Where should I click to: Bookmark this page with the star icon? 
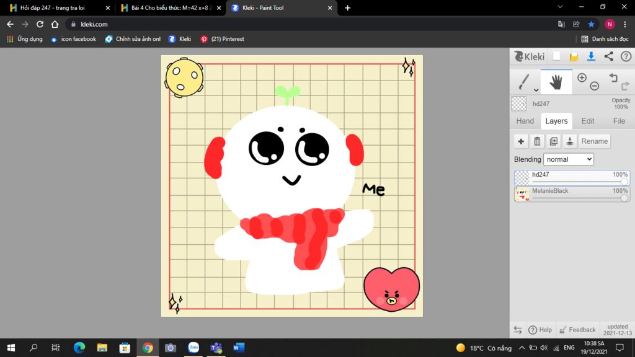pos(591,24)
